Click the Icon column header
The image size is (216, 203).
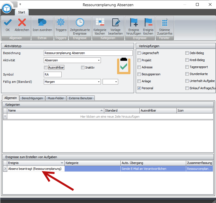tap(195, 110)
